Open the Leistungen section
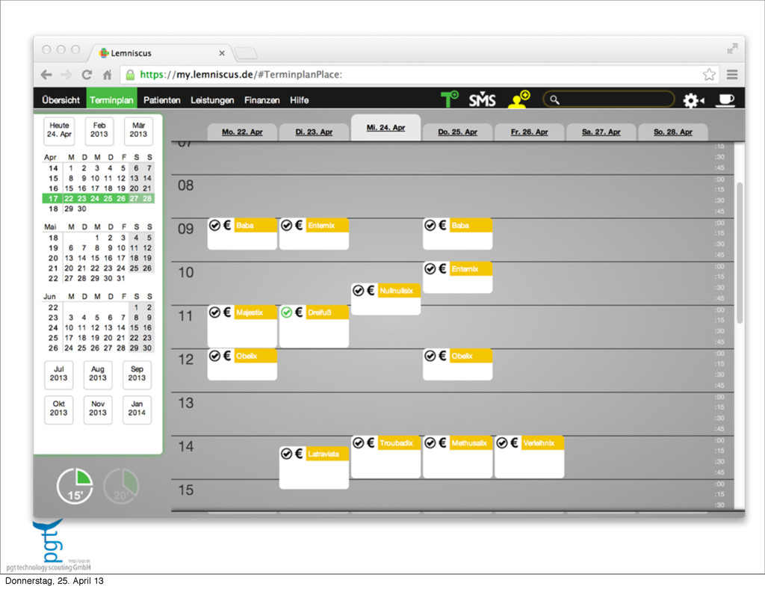 [212, 100]
